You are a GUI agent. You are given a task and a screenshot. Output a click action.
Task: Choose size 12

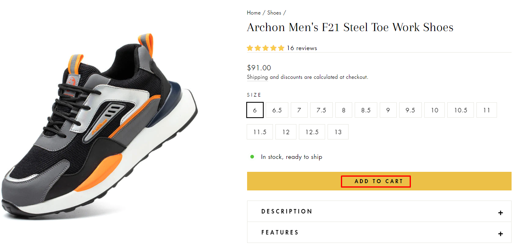(x=286, y=132)
